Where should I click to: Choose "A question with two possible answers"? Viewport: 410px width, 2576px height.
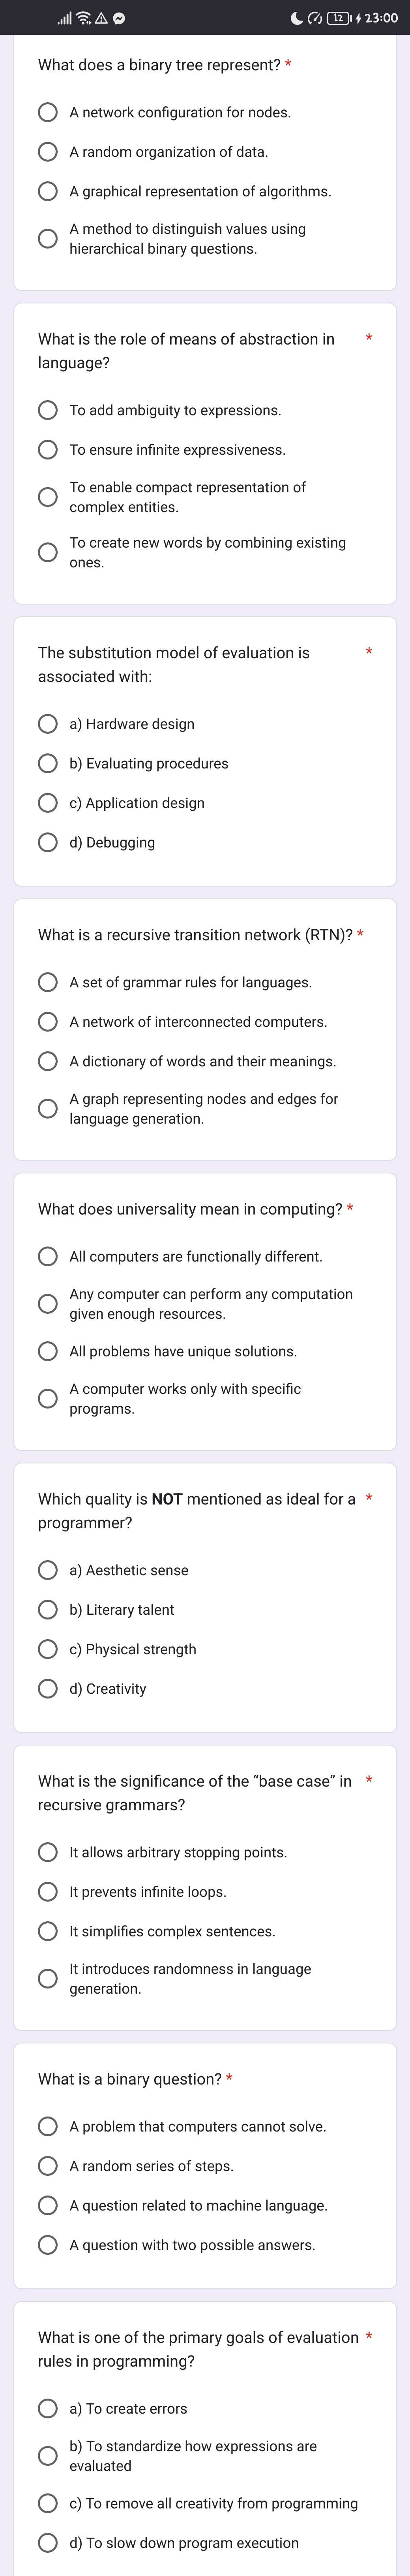[x=48, y=2244]
